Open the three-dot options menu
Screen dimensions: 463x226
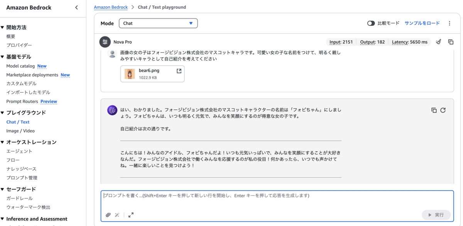[449, 23]
